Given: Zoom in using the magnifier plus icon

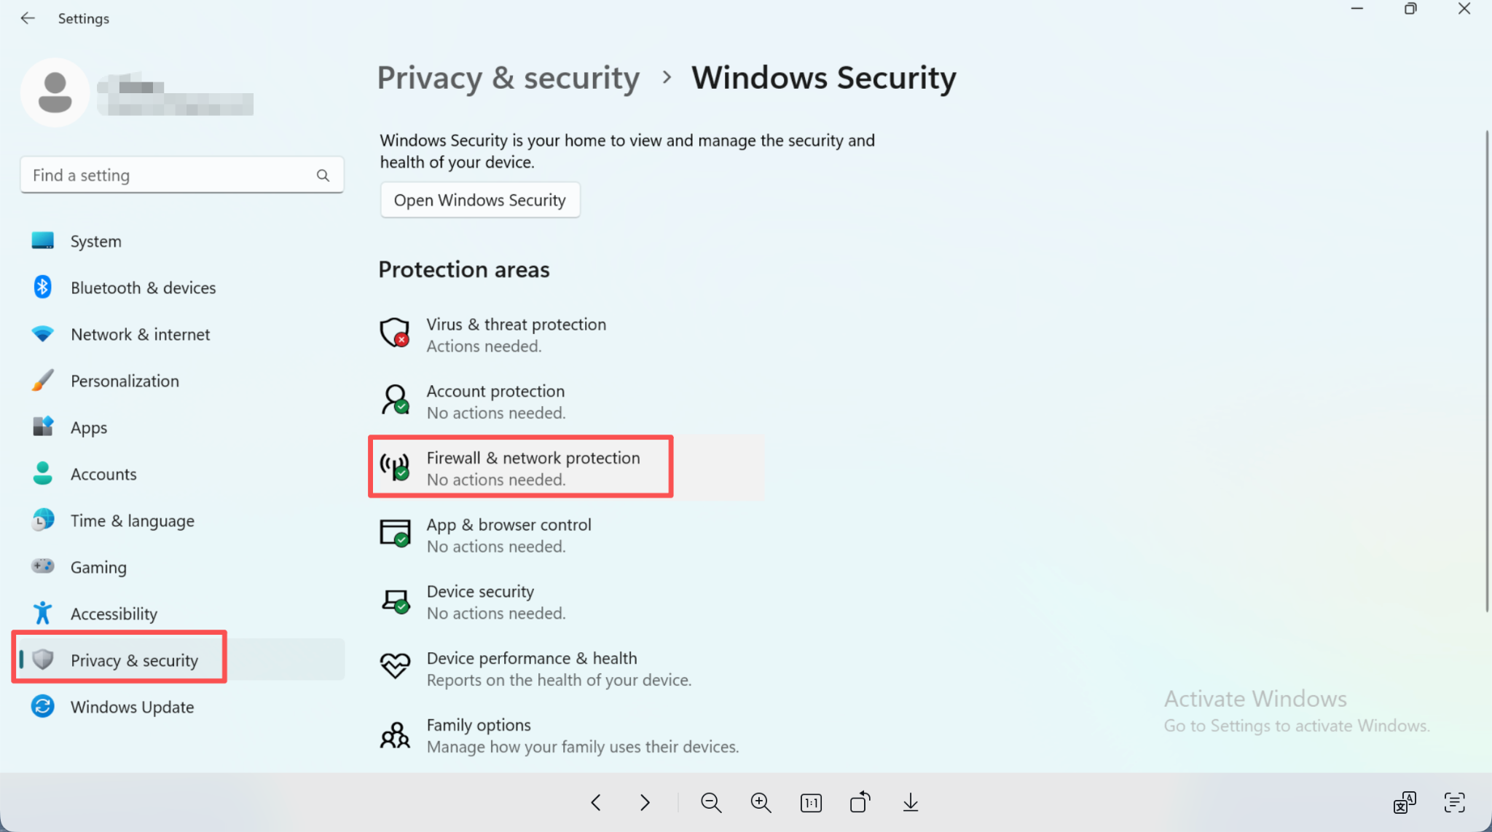Looking at the screenshot, I should click(761, 802).
